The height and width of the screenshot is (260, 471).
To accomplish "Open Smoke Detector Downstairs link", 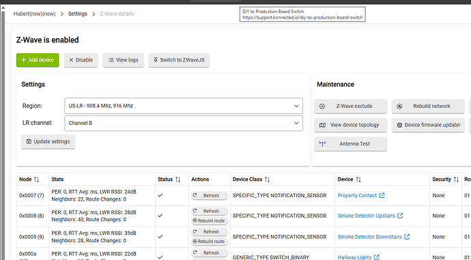I will tap(369, 237).
